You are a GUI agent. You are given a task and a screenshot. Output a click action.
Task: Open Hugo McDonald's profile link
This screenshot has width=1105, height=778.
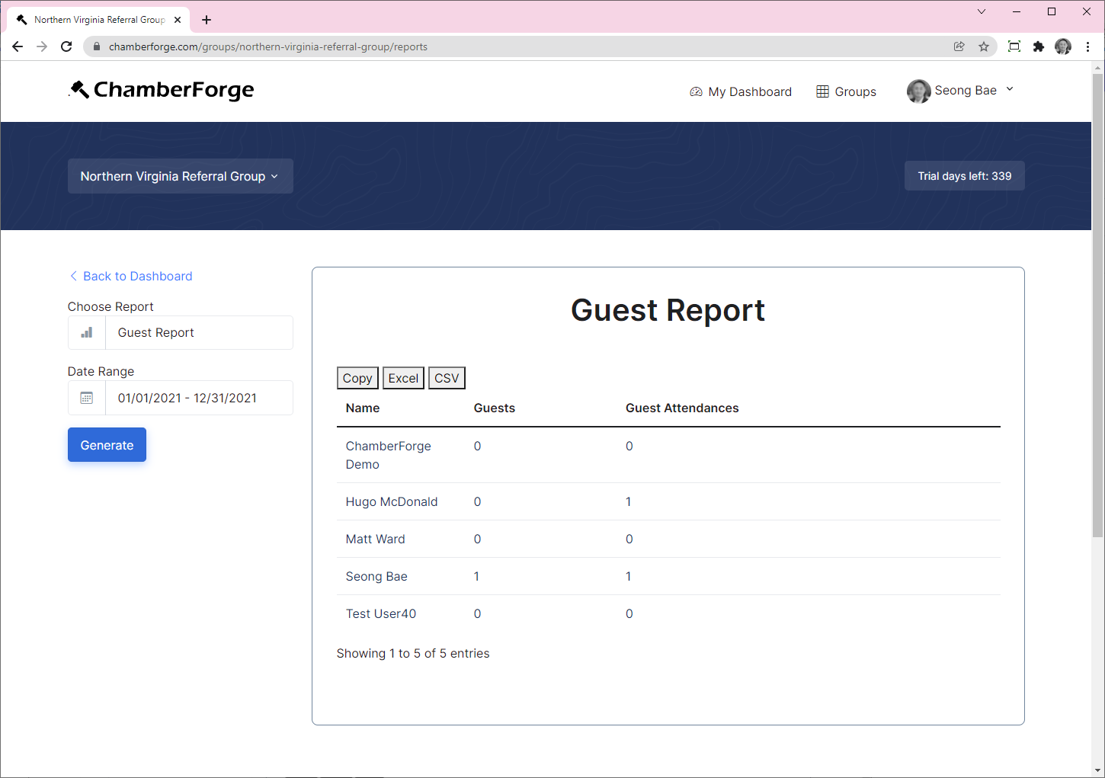click(392, 501)
